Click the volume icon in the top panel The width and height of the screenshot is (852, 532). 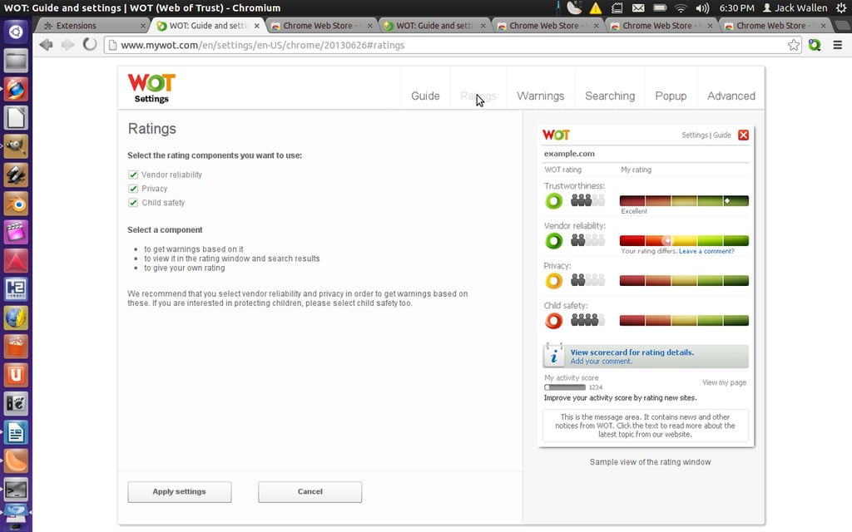point(702,8)
